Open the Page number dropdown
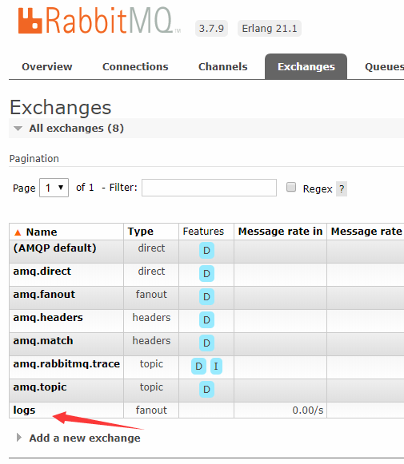404x464 pixels. [x=54, y=188]
